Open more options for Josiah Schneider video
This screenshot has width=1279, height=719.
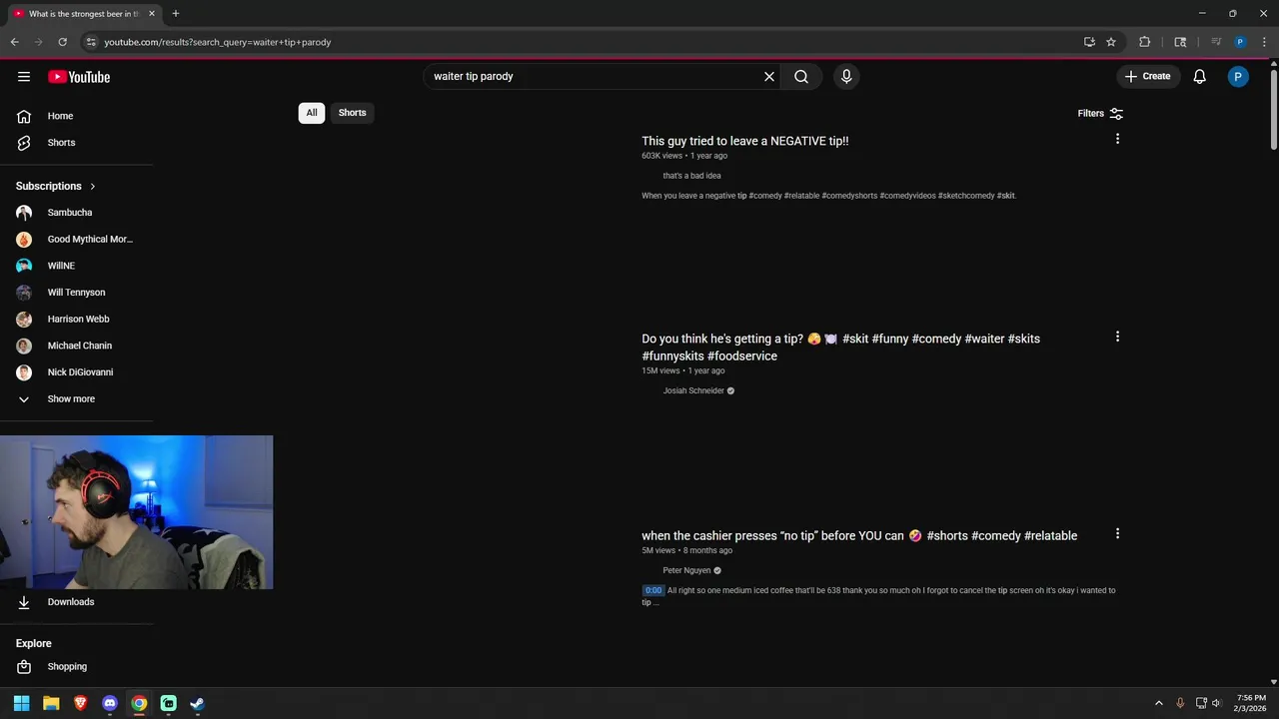click(x=1117, y=337)
